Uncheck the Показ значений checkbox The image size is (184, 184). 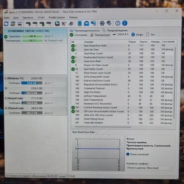[128, 154]
